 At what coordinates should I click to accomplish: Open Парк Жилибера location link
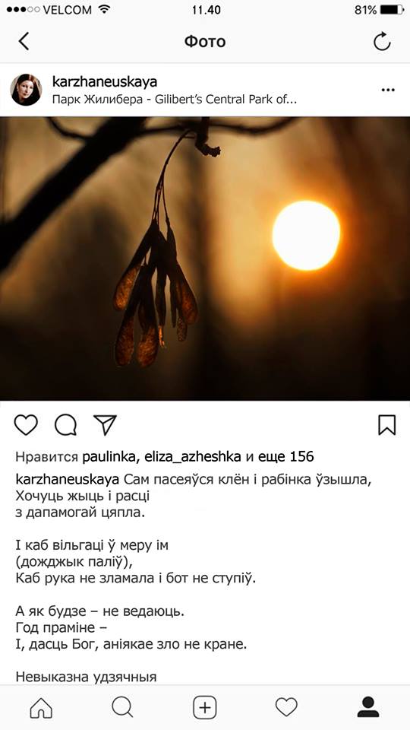[175, 99]
